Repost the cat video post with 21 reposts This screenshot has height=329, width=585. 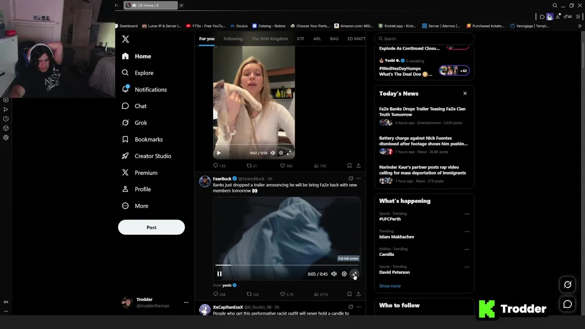click(252, 166)
